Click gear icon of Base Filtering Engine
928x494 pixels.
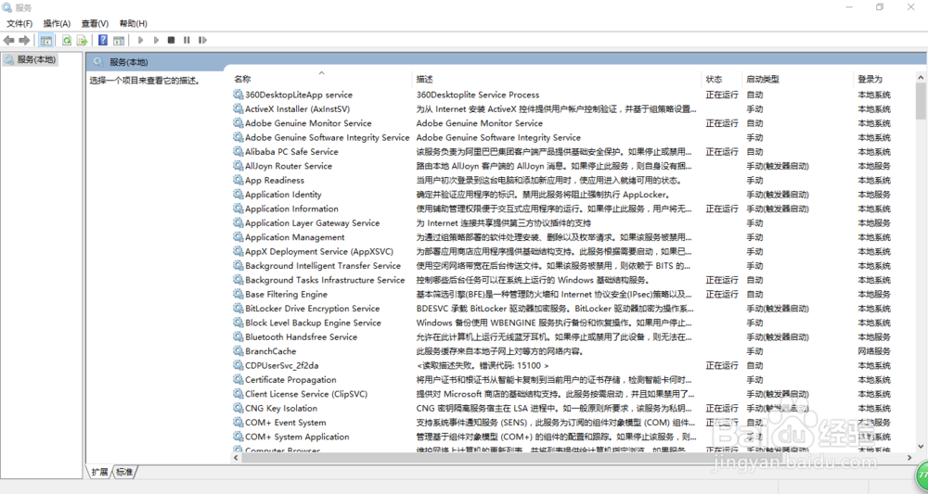[238, 295]
